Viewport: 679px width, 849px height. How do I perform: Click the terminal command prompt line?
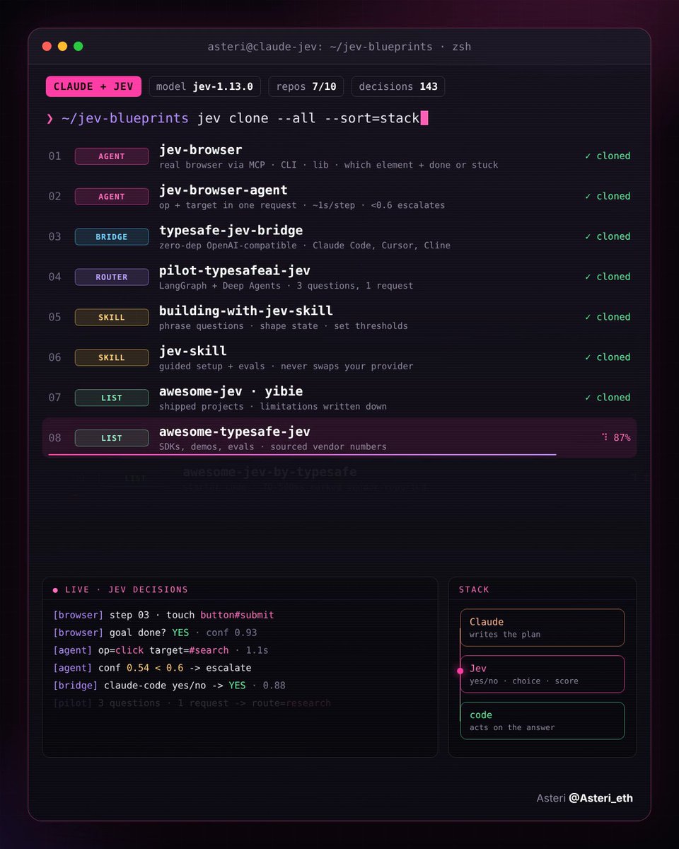(x=238, y=118)
